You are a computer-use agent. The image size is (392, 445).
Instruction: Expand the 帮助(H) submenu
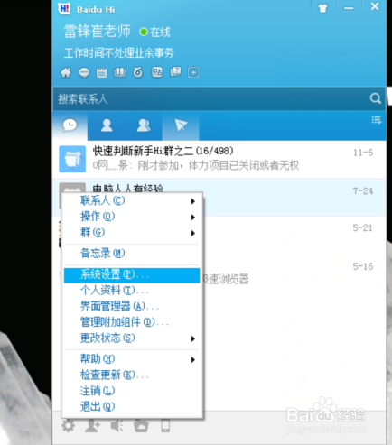132,359
